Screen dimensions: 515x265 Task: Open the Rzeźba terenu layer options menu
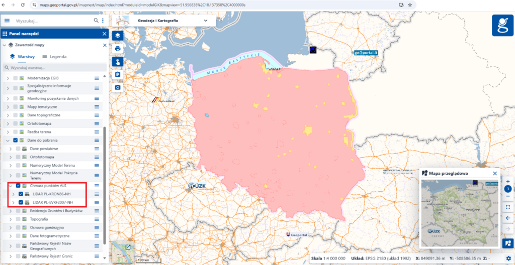coord(97,132)
